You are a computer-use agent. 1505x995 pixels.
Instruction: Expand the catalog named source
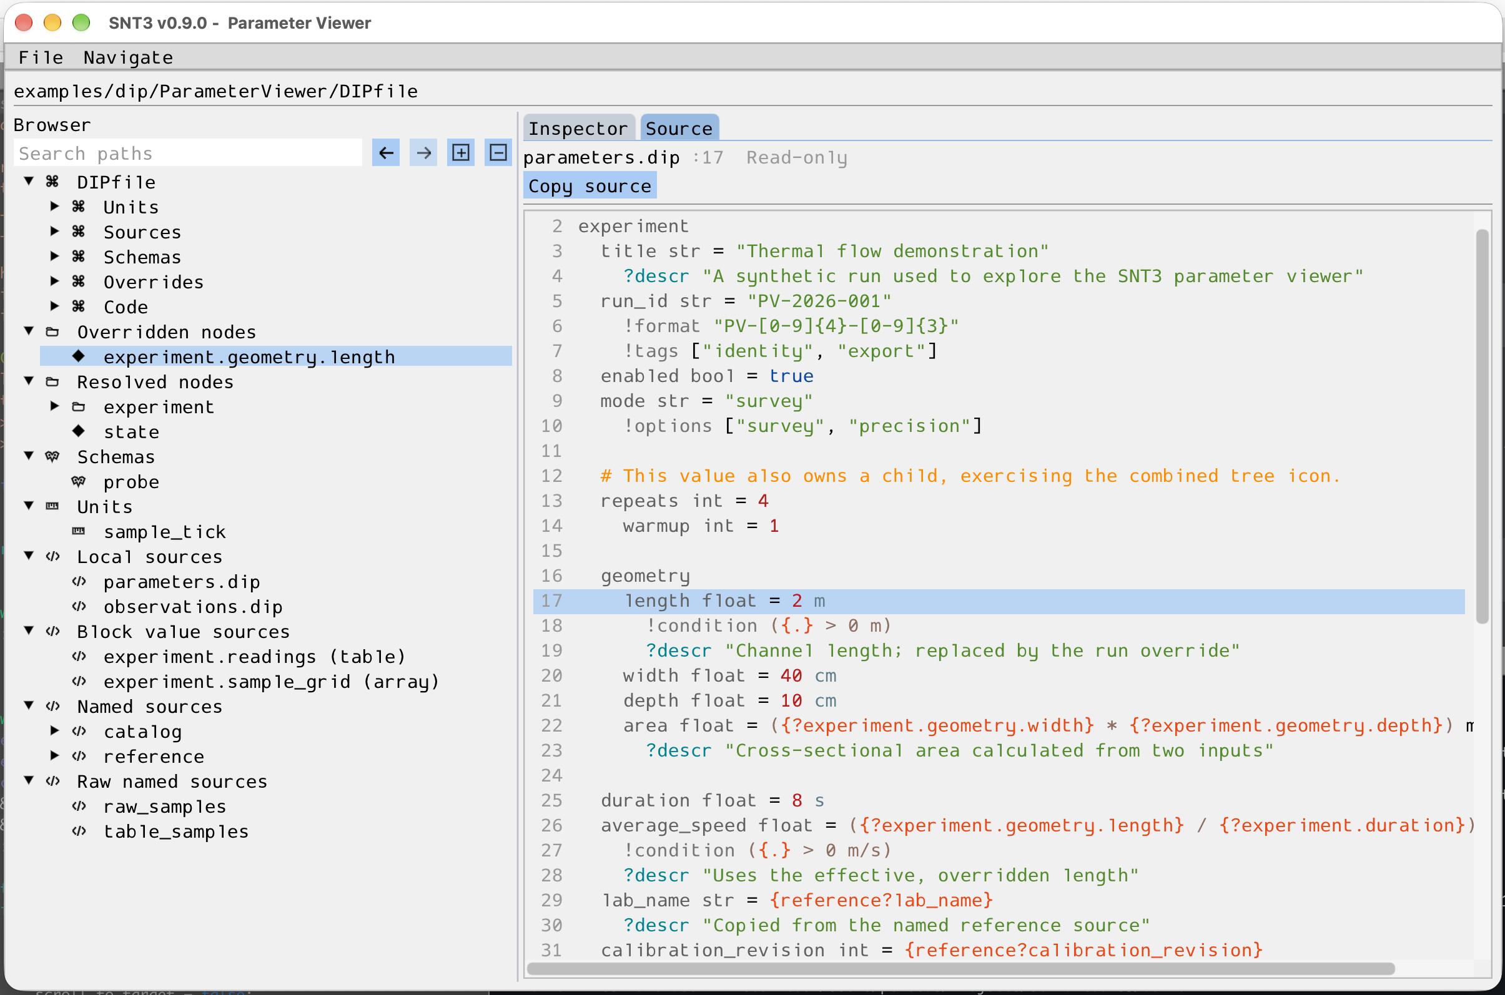pyautogui.click(x=54, y=730)
